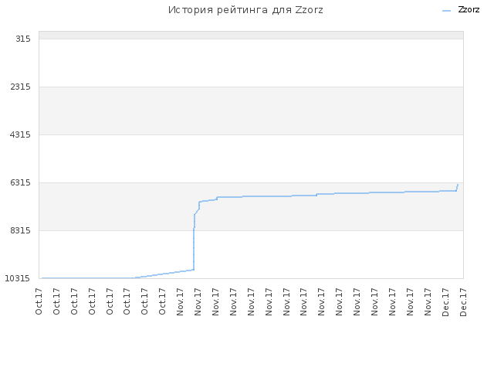This screenshot has width=494, height=371.
Task: Select the 4315 y-axis label
Action: [x=21, y=134]
